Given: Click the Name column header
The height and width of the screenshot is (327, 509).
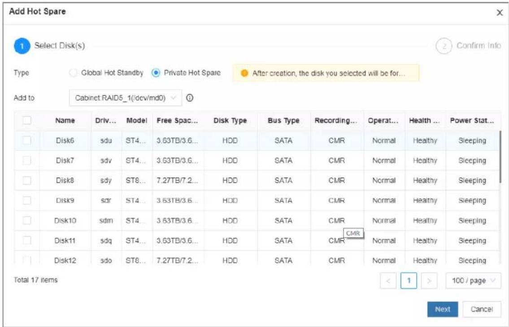Looking at the screenshot, I should [65, 120].
